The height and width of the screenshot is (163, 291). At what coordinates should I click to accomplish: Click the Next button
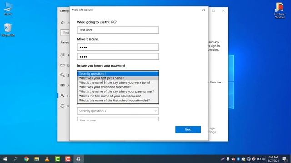coord(188,129)
